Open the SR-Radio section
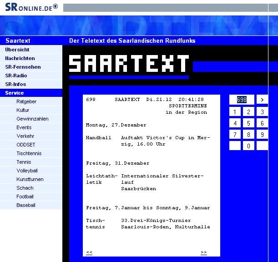 [x=16, y=76]
